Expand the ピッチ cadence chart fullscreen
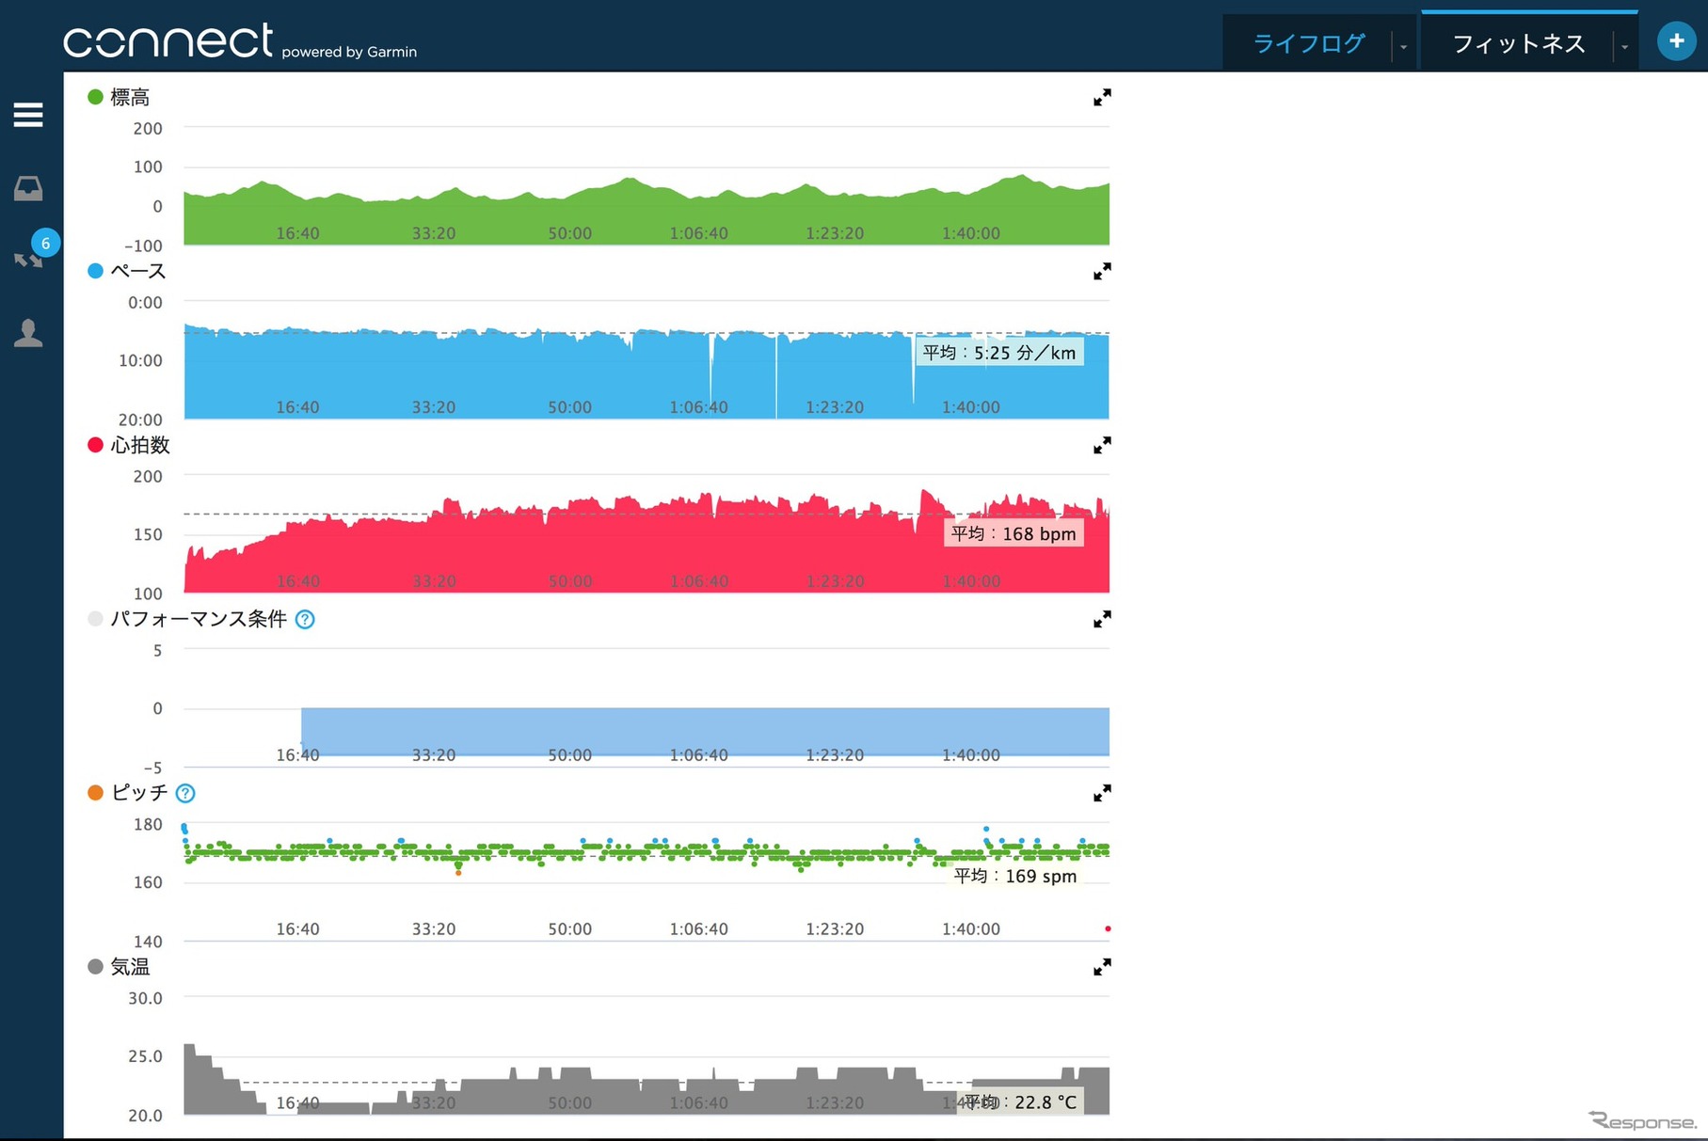 pos(1102,794)
